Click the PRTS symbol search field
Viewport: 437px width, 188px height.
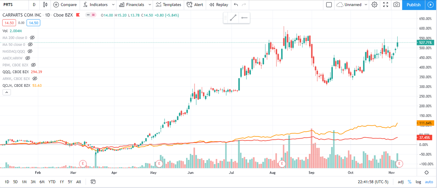[x=14, y=5]
